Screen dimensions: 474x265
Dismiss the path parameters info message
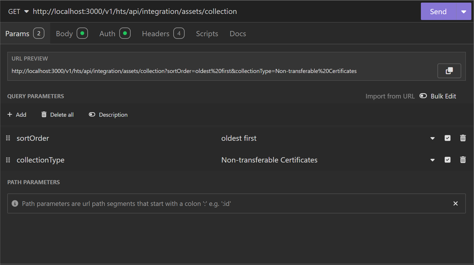click(x=455, y=203)
